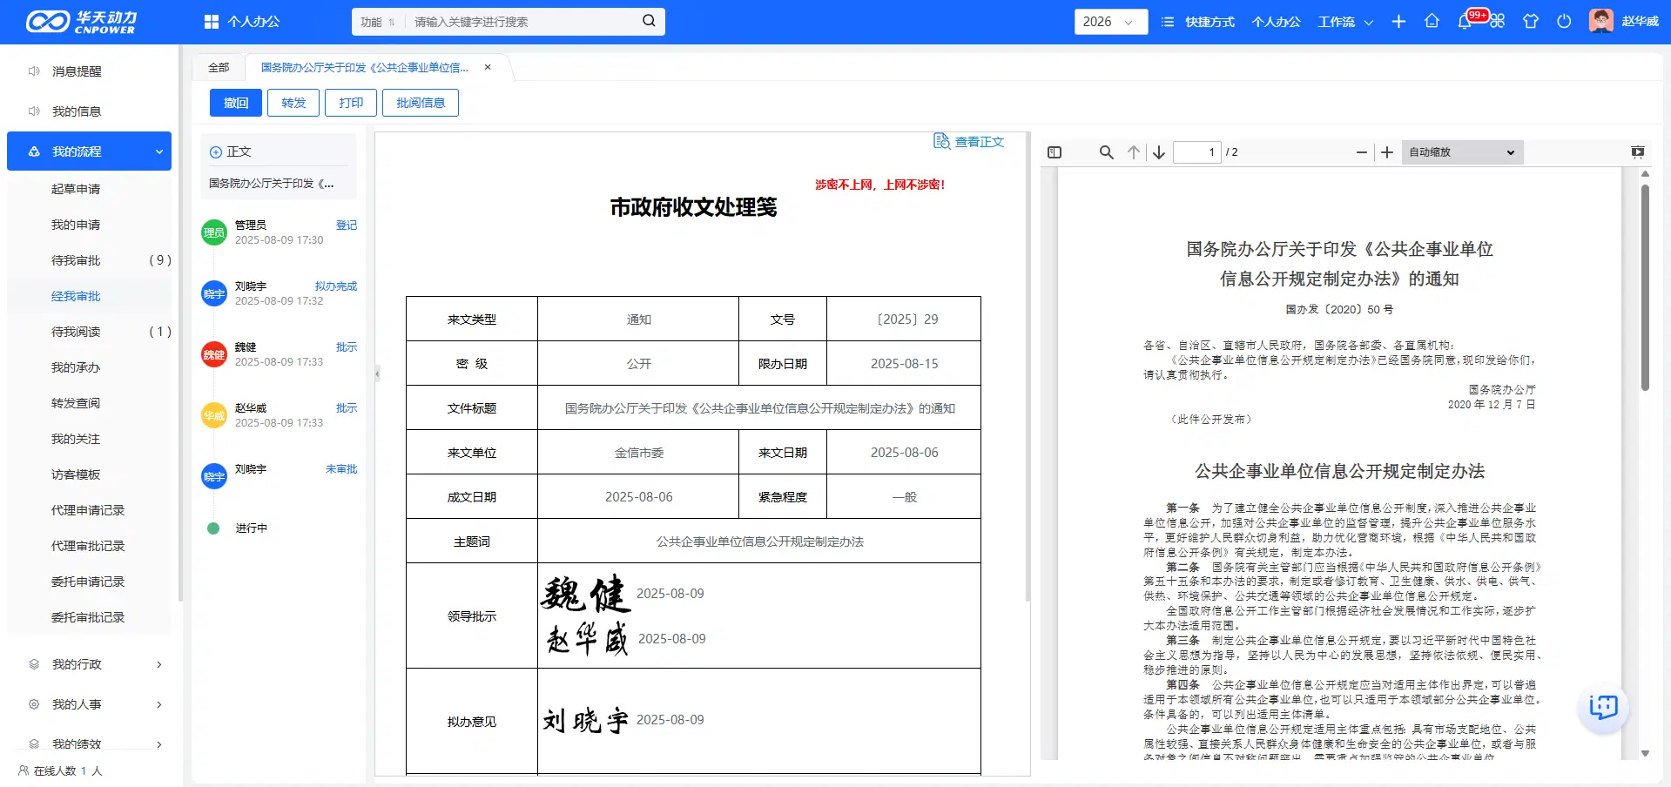Collapse flow panel via splitter handle
The width and height of the screenshot is (1671, 787).
pyautogui.click(x=377, y=373)
